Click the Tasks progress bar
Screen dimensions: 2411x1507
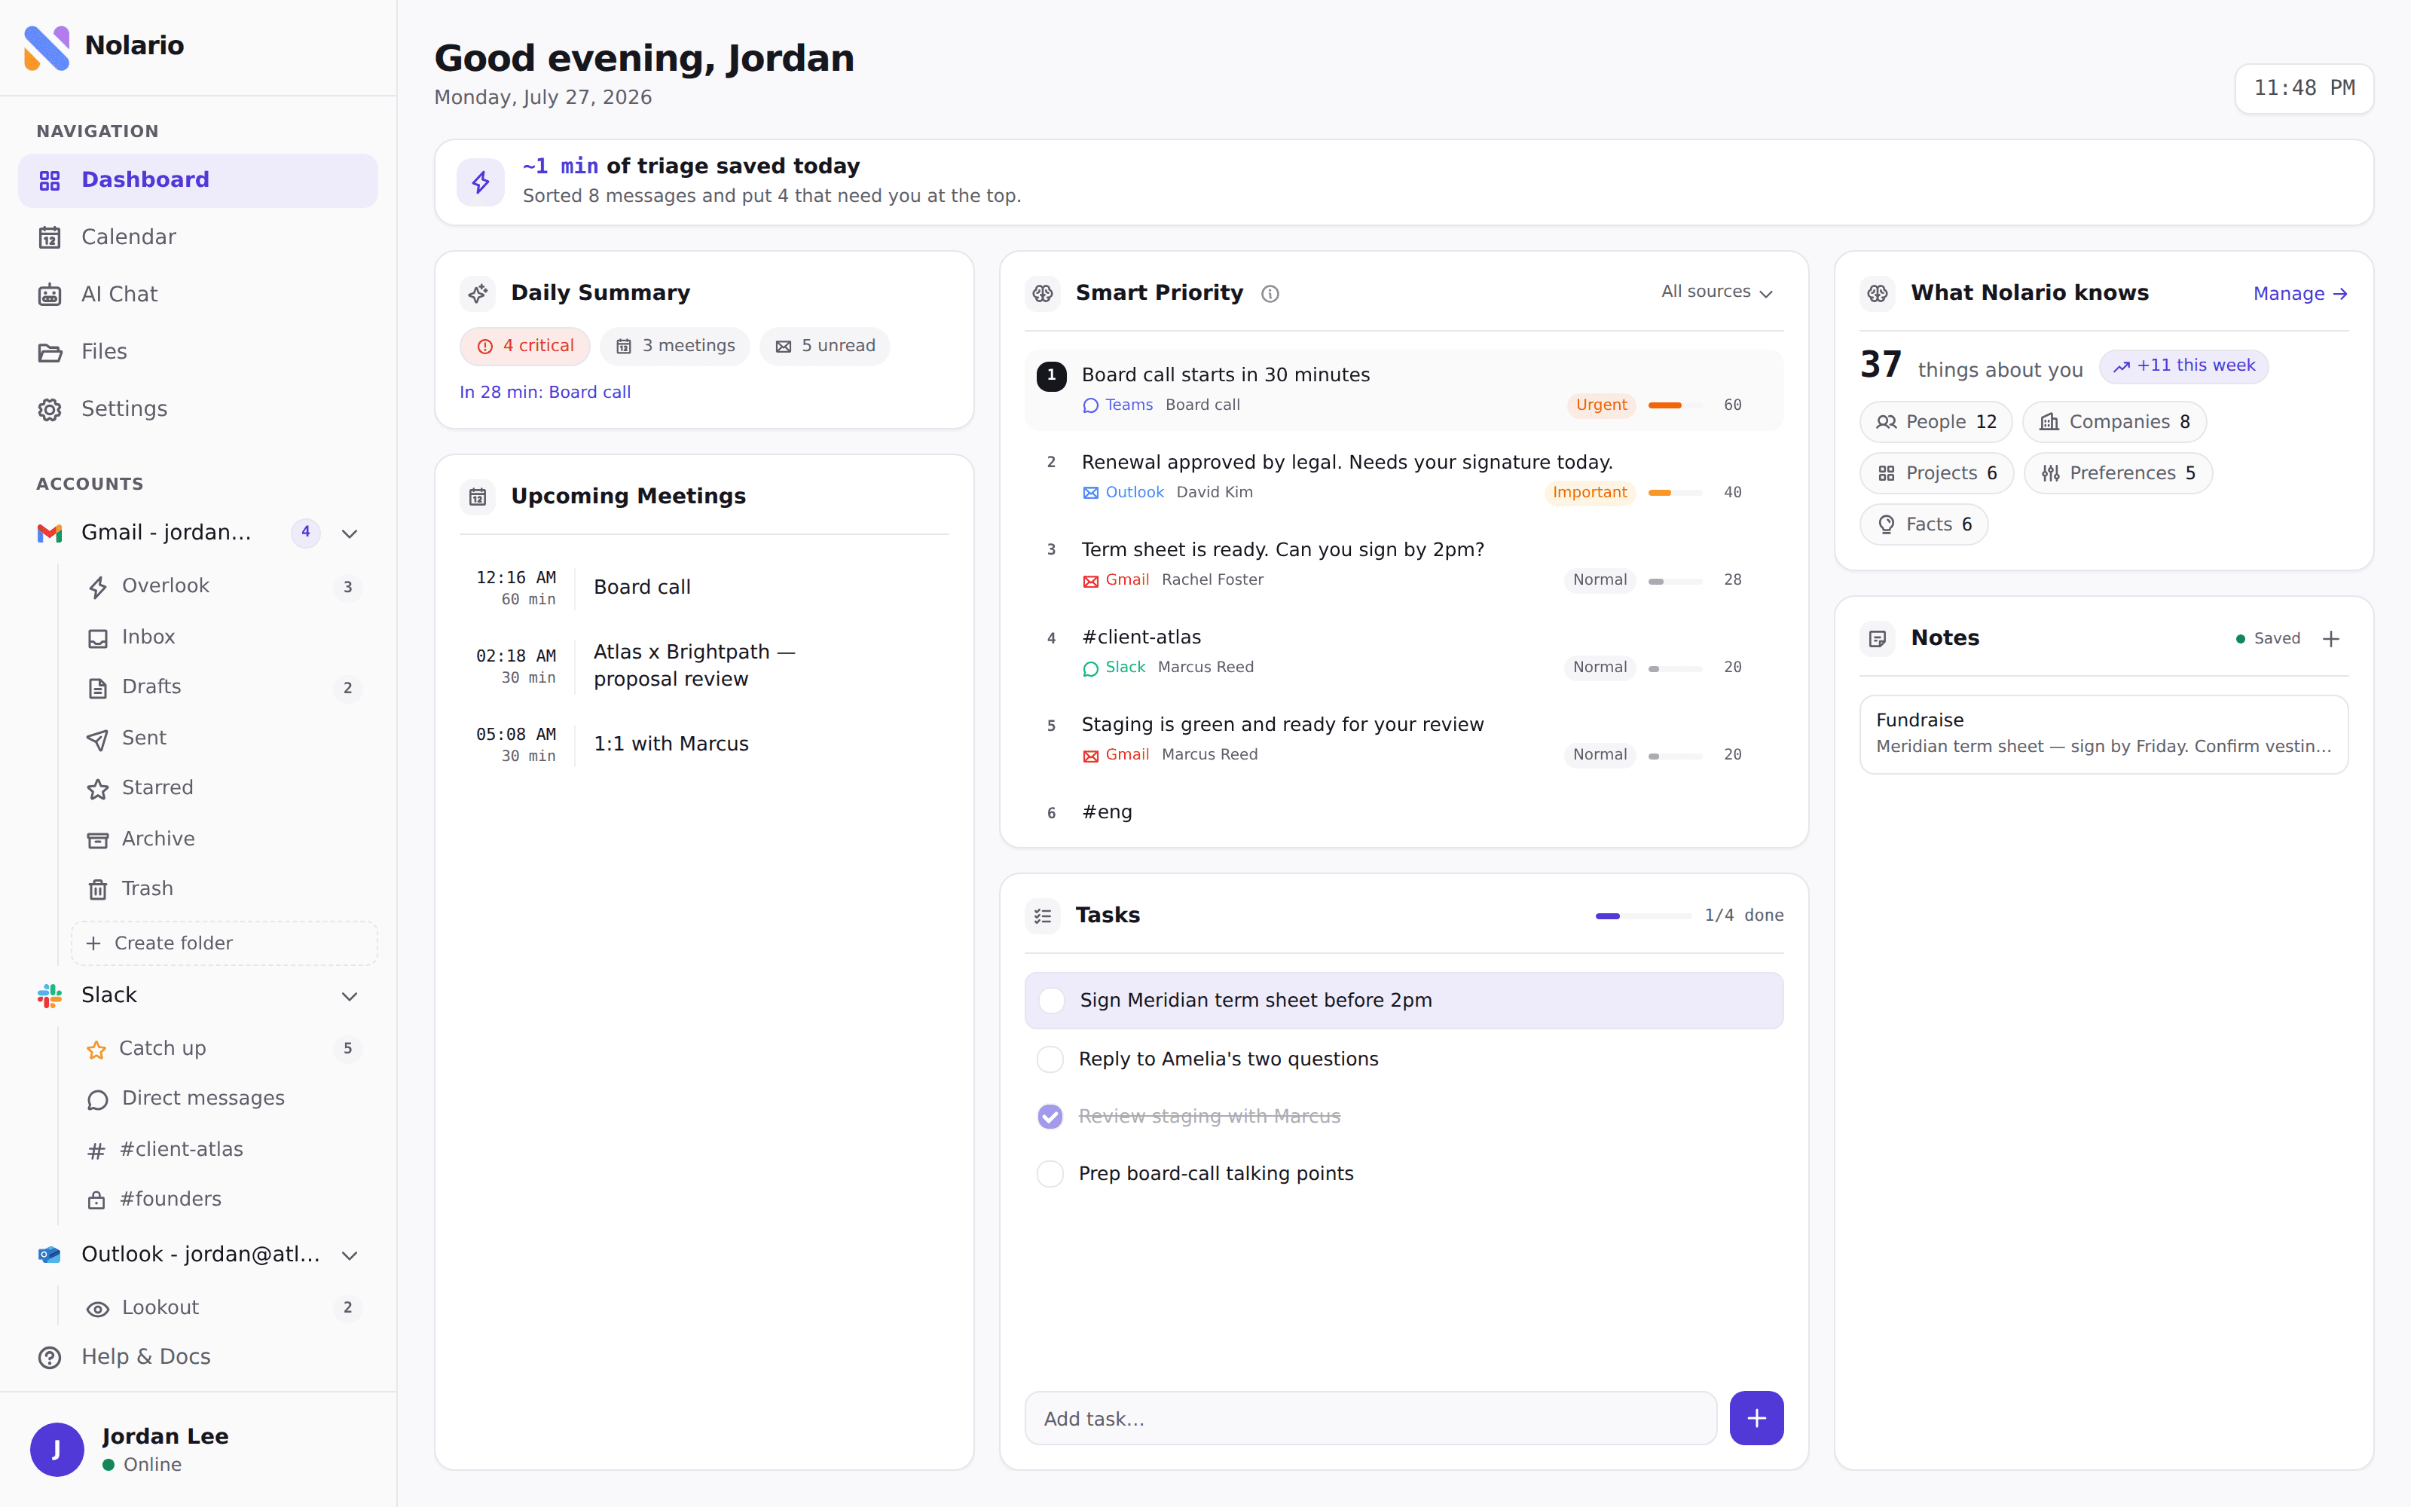(1642, 916)
